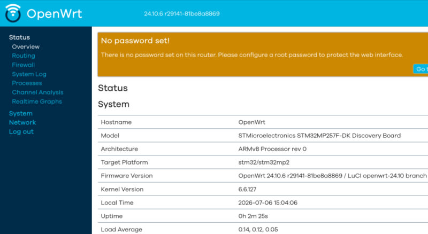Click the Firmware Version label
428x234 pixels.
(127, 176)
